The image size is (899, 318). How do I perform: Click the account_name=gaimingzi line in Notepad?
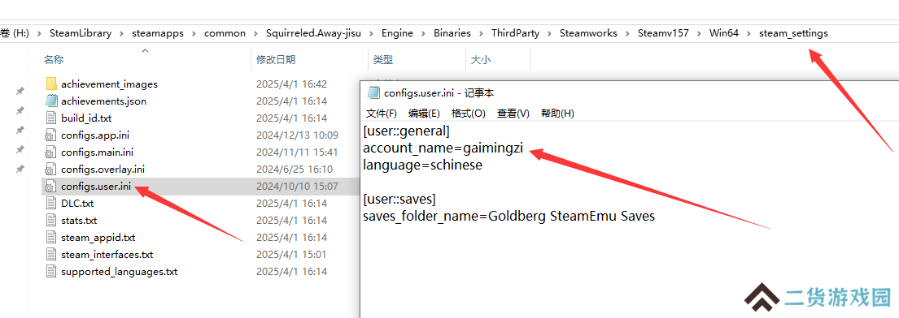pyautogui.click(x=443, y=148)
